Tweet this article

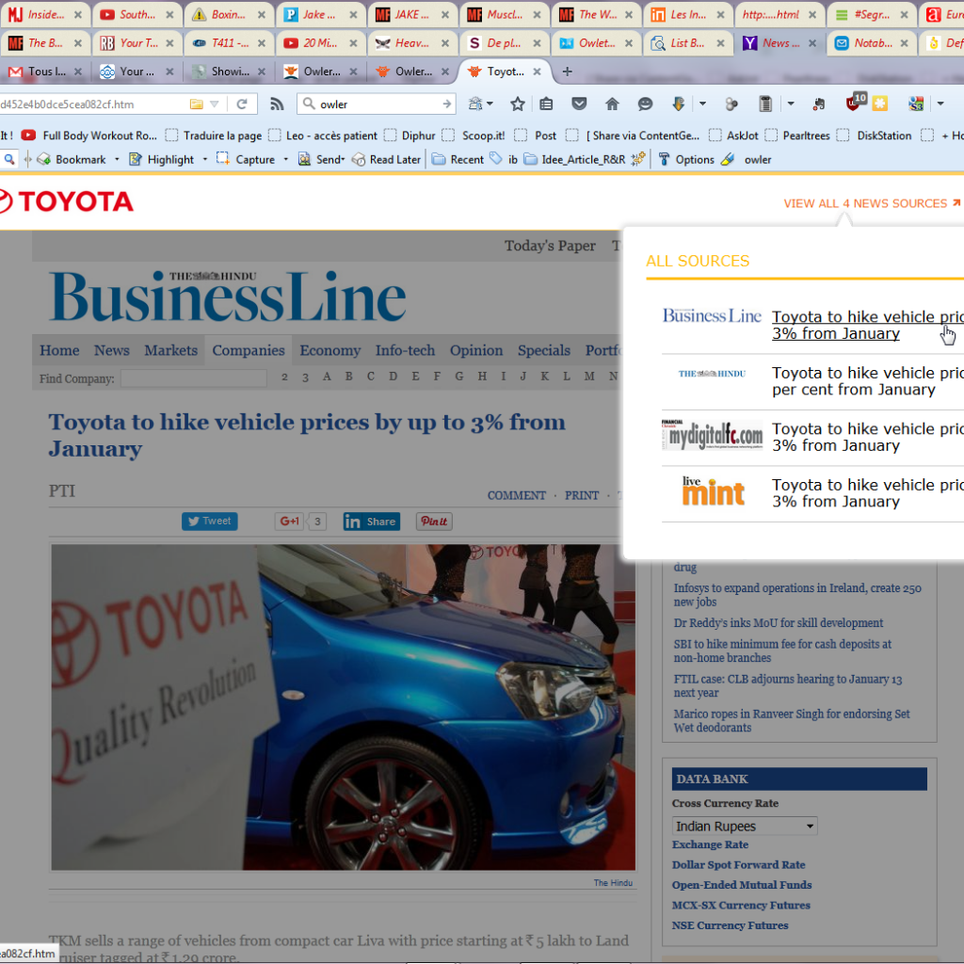(210, 522)
